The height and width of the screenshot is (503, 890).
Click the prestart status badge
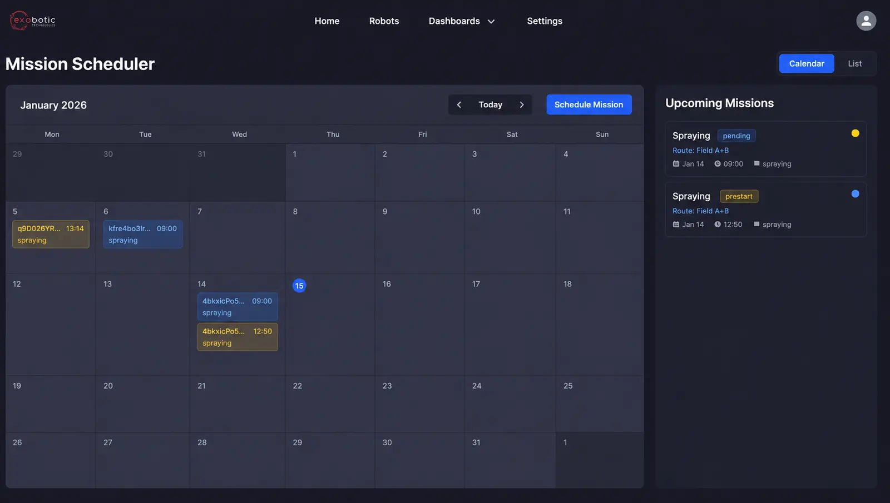[739, 196]
